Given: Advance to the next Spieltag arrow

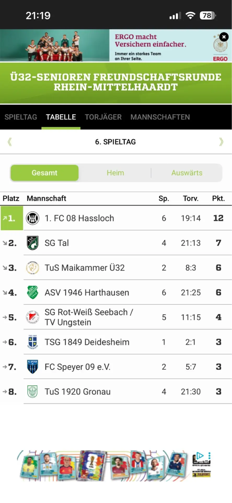Looking at the screenshot, I should point(221,142).
